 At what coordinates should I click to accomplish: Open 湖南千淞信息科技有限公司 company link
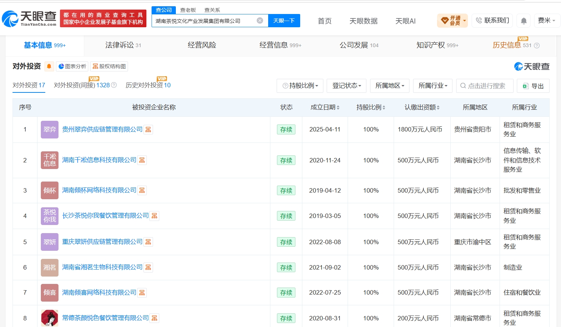click(x=99, y=160)
